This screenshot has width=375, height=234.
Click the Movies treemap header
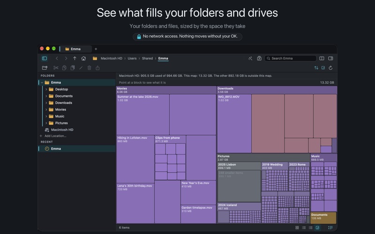coord(166,90)
